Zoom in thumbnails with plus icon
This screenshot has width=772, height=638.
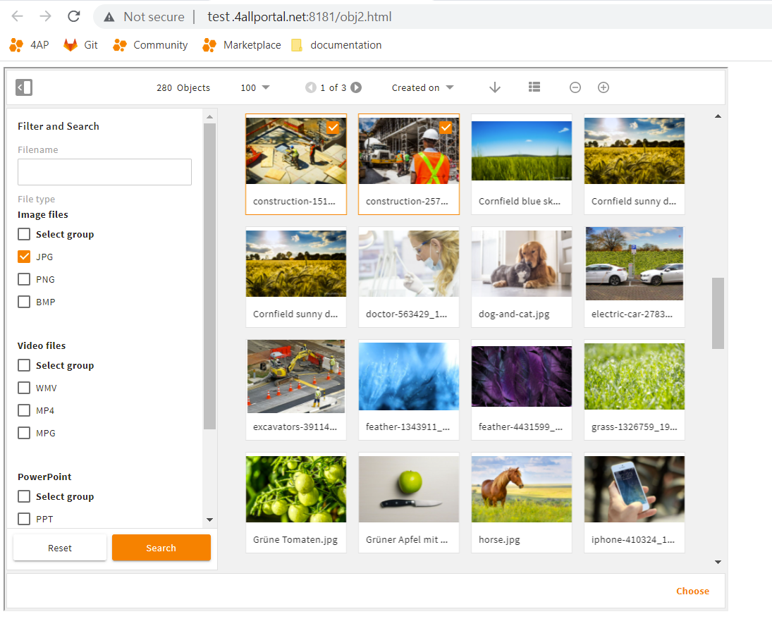[603, 87]
